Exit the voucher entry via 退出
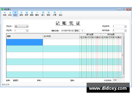Image resolution: width=132 pixels, height=95 pixels. click(x=61, y=14)
